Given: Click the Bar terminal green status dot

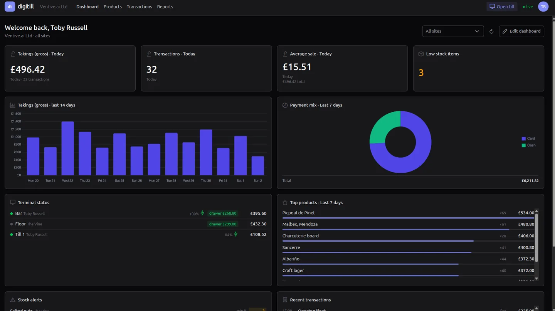Looking at the screenshot, I should pos(12,213).
